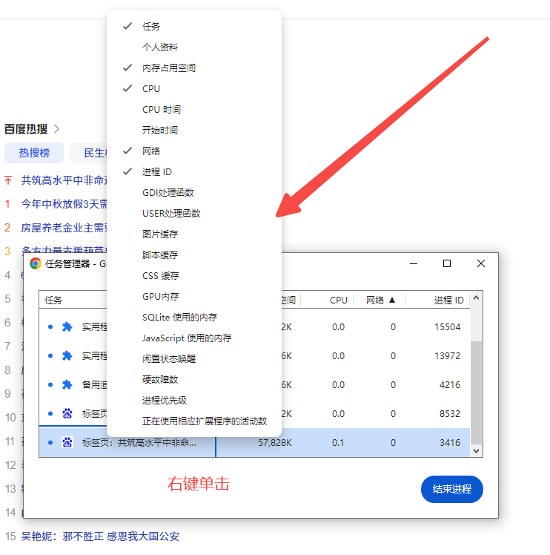The image size is (550, 555).
Task: Select 闲置状态唤醒 menu entry
Action: click(x=194, y=359)
